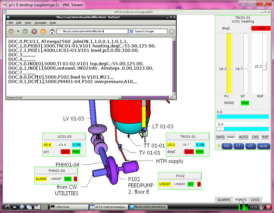Switch to the ALARMS tab

224,200
